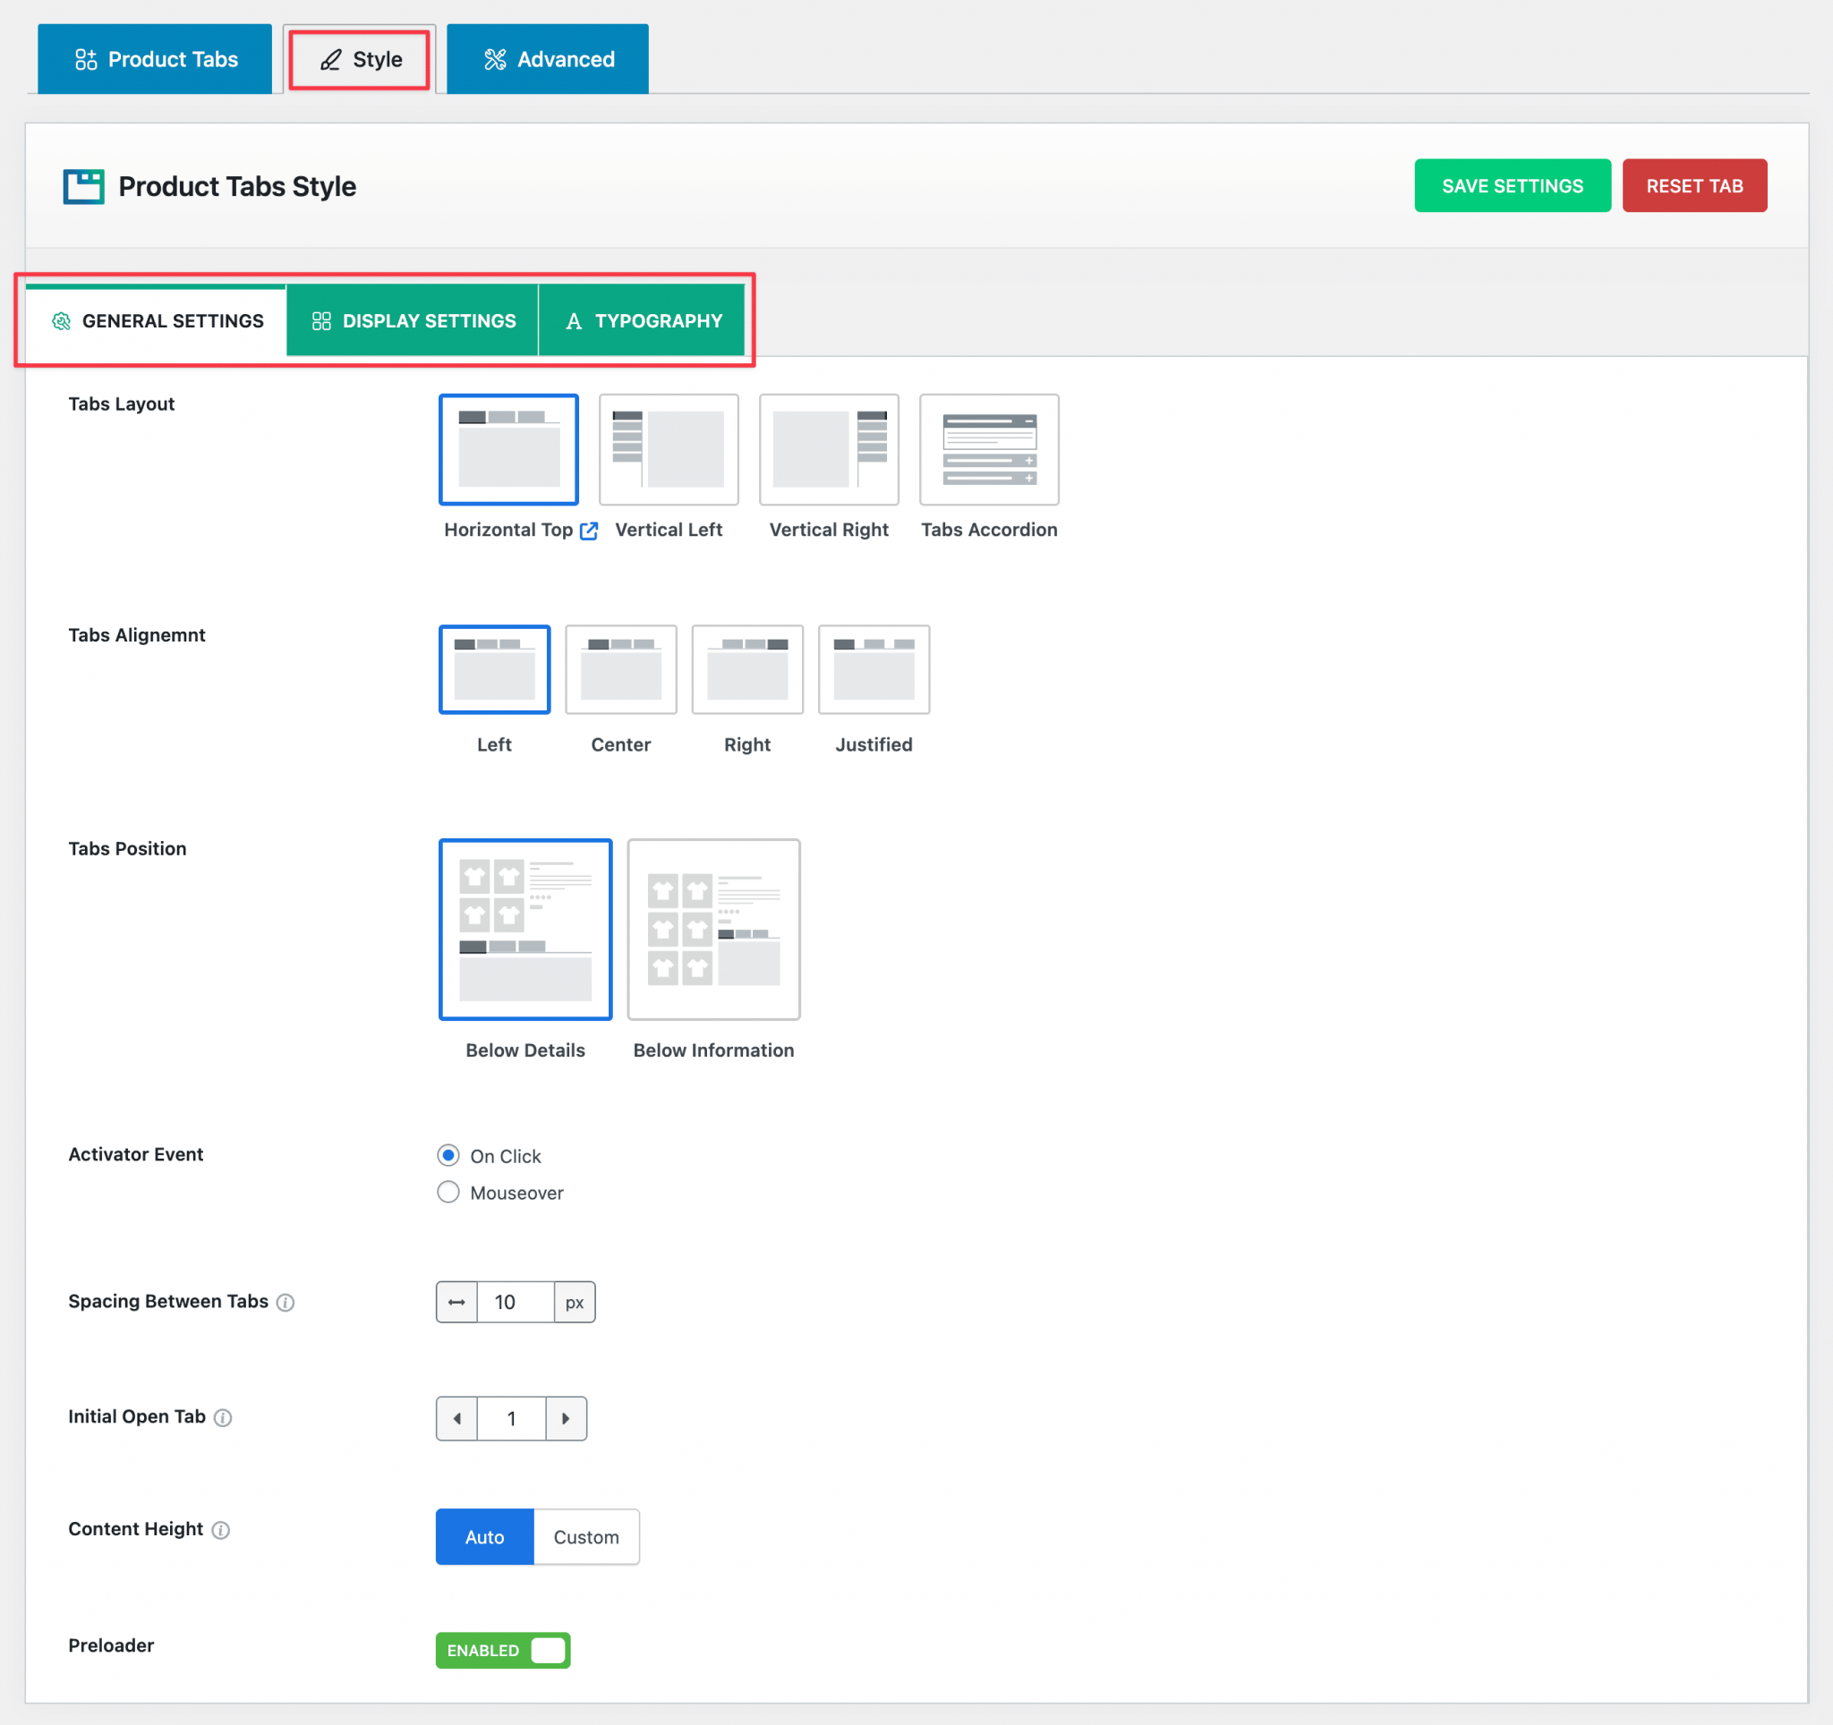
Task: Choose the Vertical Right tabs layout
Action: click(828, 450)
